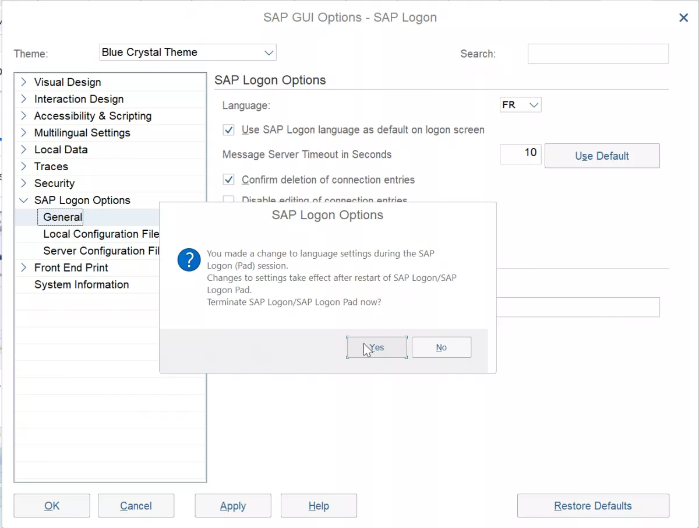The width and height of the screenshot is (699, 528).
Task: Expand the Traces node
Action: coord(23,167)
